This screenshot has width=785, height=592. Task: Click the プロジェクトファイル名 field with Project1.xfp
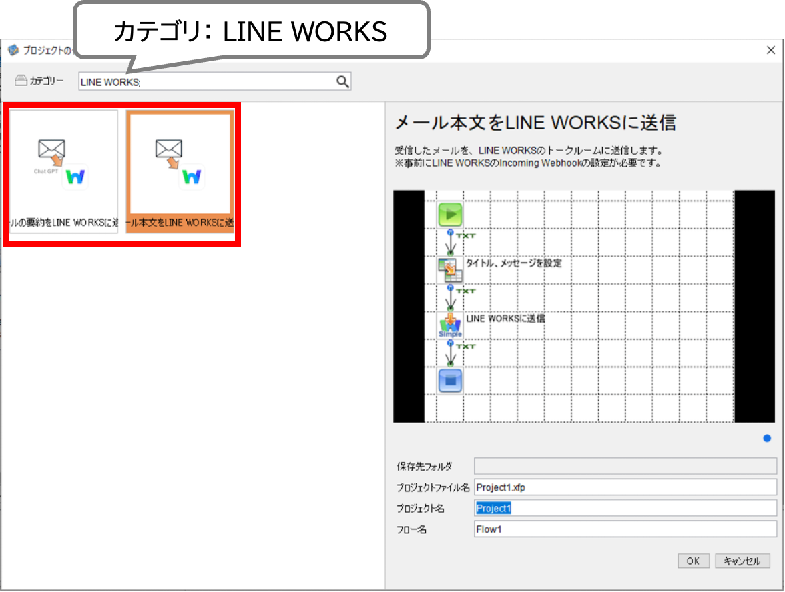[x=625, y=487]
